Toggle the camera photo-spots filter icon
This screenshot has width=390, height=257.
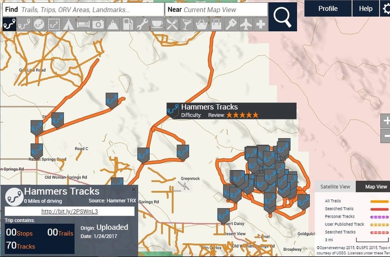[x=98, y=24]
